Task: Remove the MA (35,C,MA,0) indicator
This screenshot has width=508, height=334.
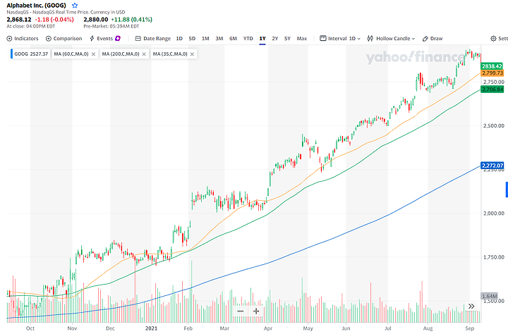Action: [192, 54]
